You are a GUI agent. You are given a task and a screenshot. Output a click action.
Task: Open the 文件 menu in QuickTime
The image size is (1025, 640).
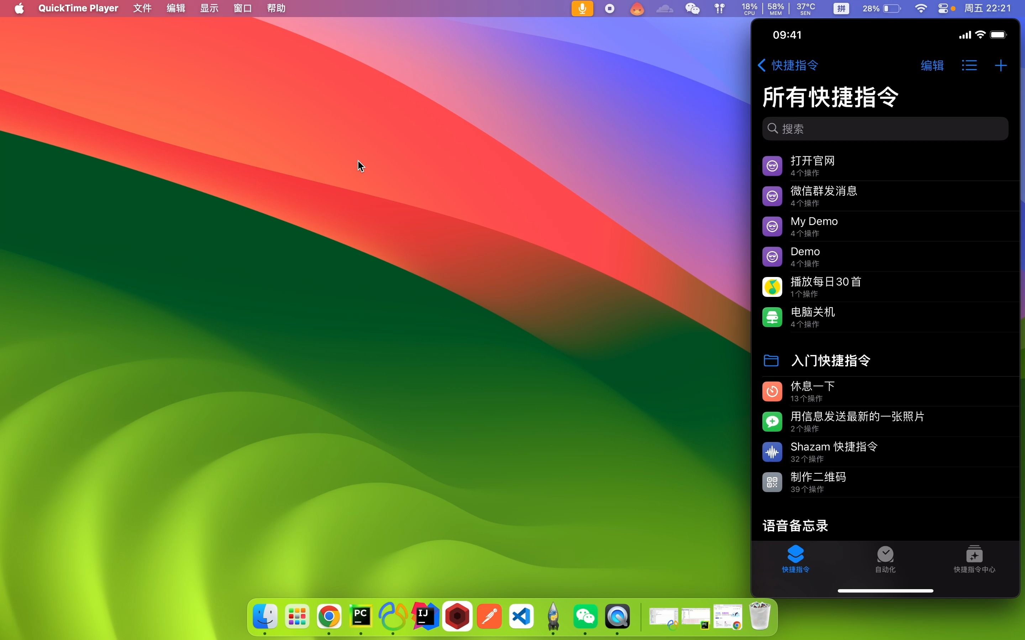click(142, 9)
